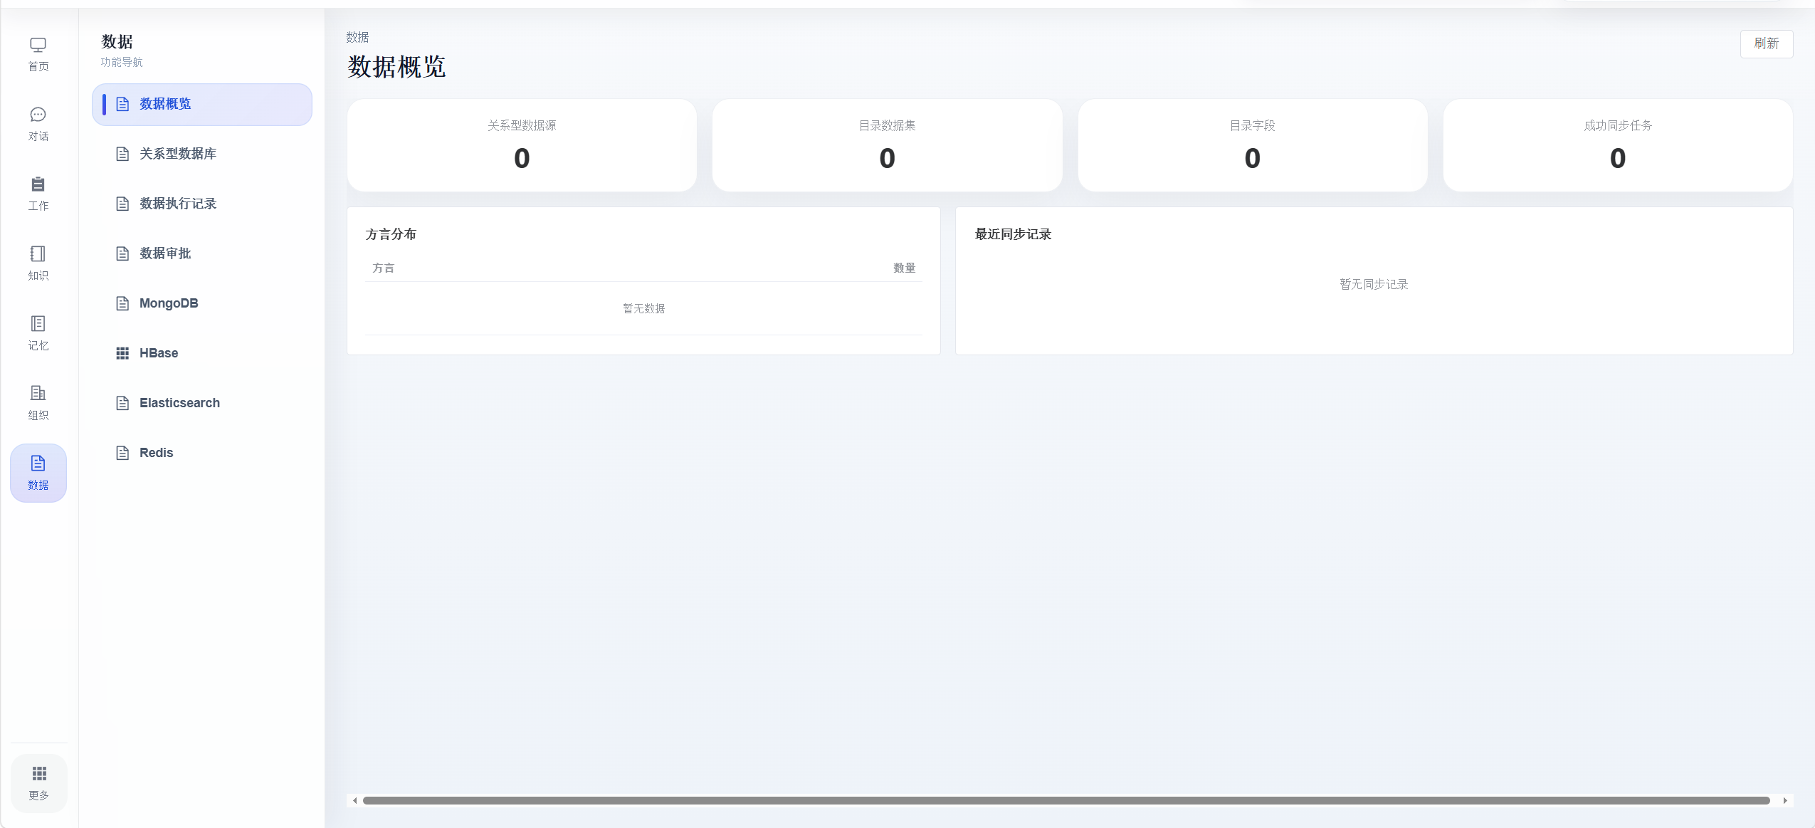Click the MongoDB document icon
Image resolution: width=1815 pixels, height=828 pixels.
tap(122, 303)
